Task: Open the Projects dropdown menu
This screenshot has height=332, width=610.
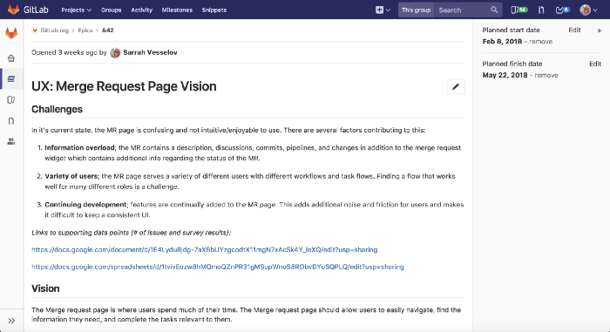Action: pyautogui.click(x=77, y=10)
